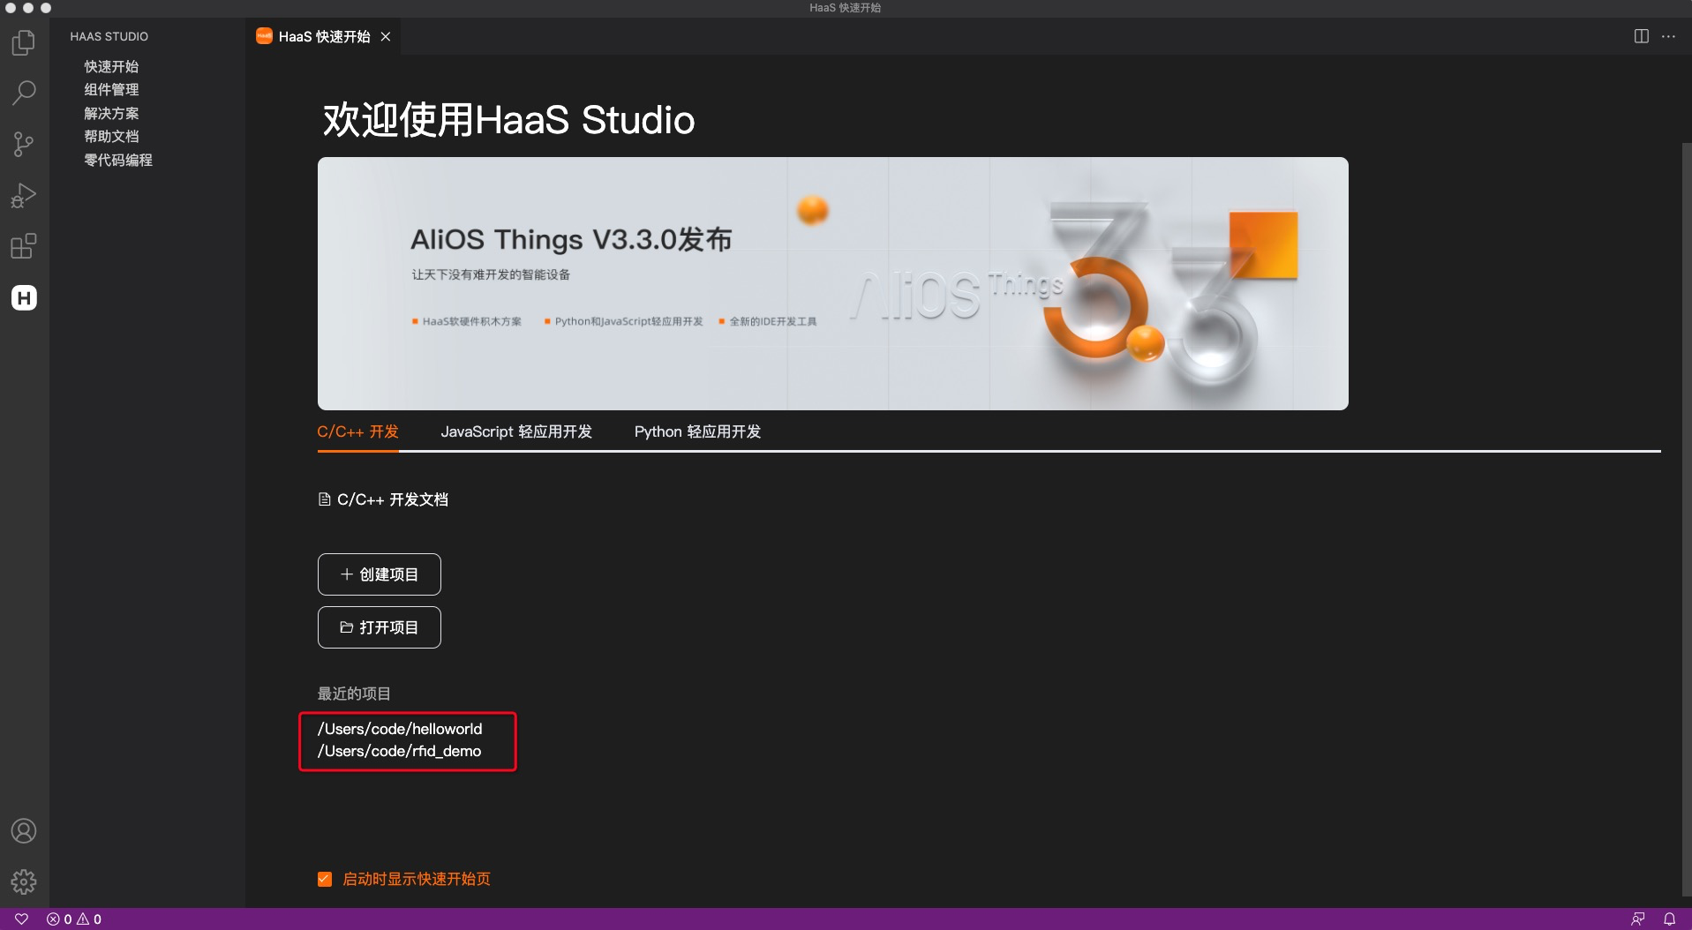Open the Source Control icon

24,144
